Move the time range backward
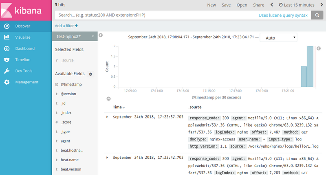Image resolution: width=326 pixels, height=175 pixels. [x=272, y=4]
